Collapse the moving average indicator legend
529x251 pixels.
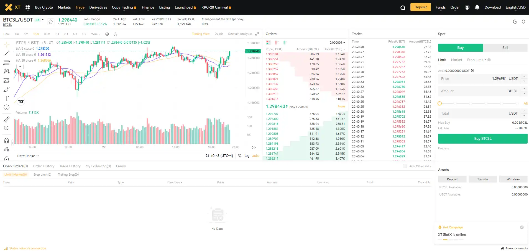[20, 67]
